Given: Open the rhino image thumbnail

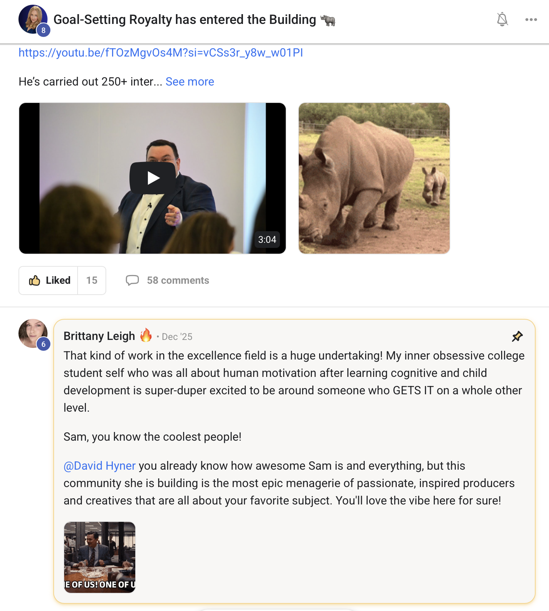Looking at the screenshot, I should point(374,178).
